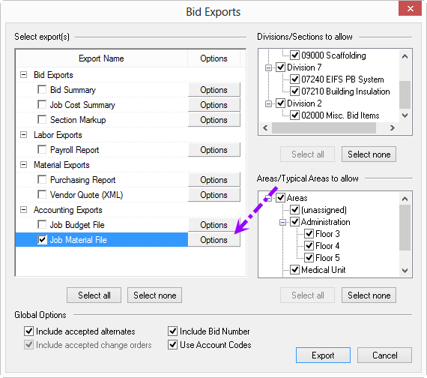Collapse the Administration area node

[x=282, y=222]
